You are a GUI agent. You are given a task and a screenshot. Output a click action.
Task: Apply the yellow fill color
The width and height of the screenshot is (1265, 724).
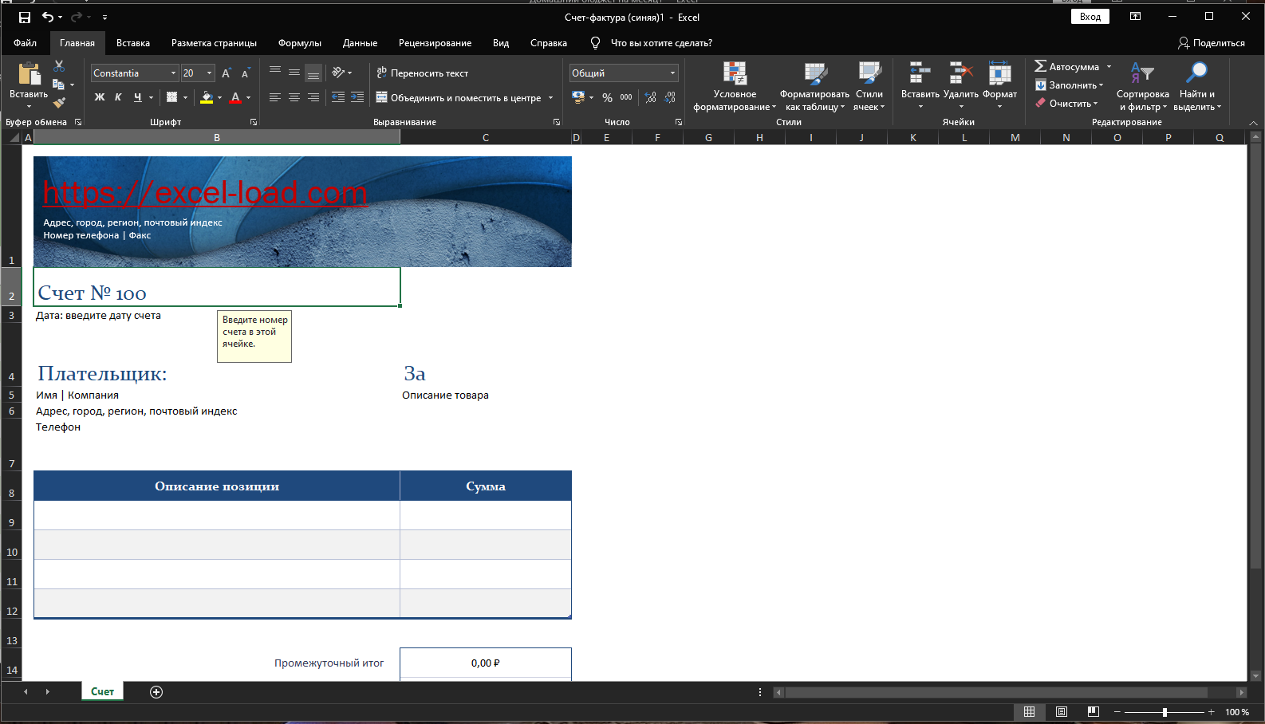click(x=207, y=97)
